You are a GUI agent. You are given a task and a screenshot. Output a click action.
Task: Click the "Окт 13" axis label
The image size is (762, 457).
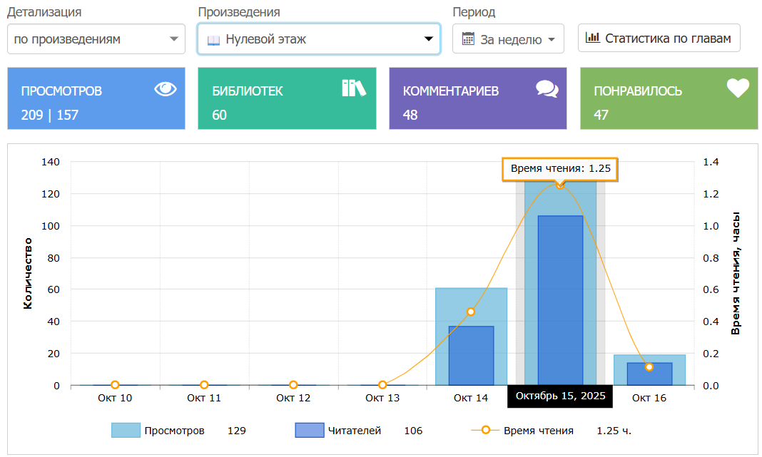pos(382,399)
